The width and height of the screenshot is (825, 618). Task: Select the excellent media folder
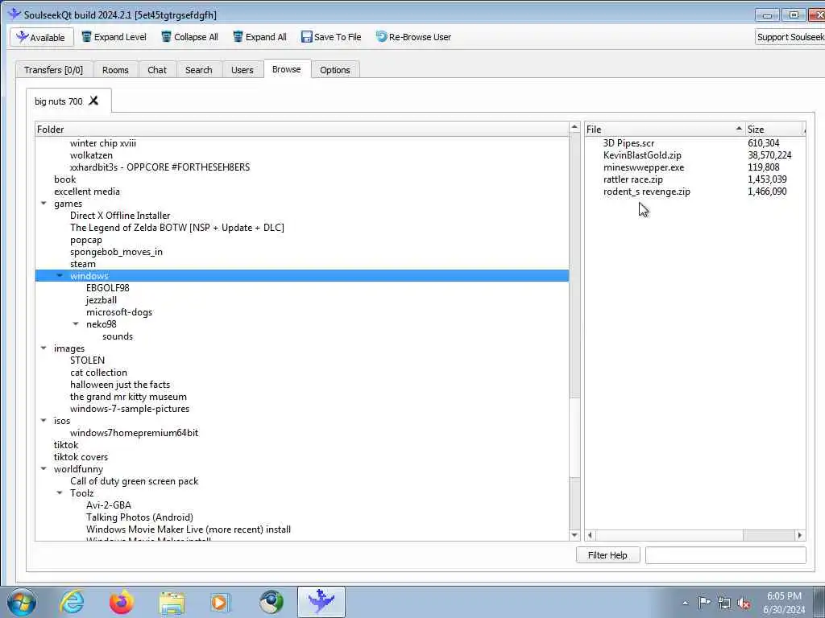87,192
